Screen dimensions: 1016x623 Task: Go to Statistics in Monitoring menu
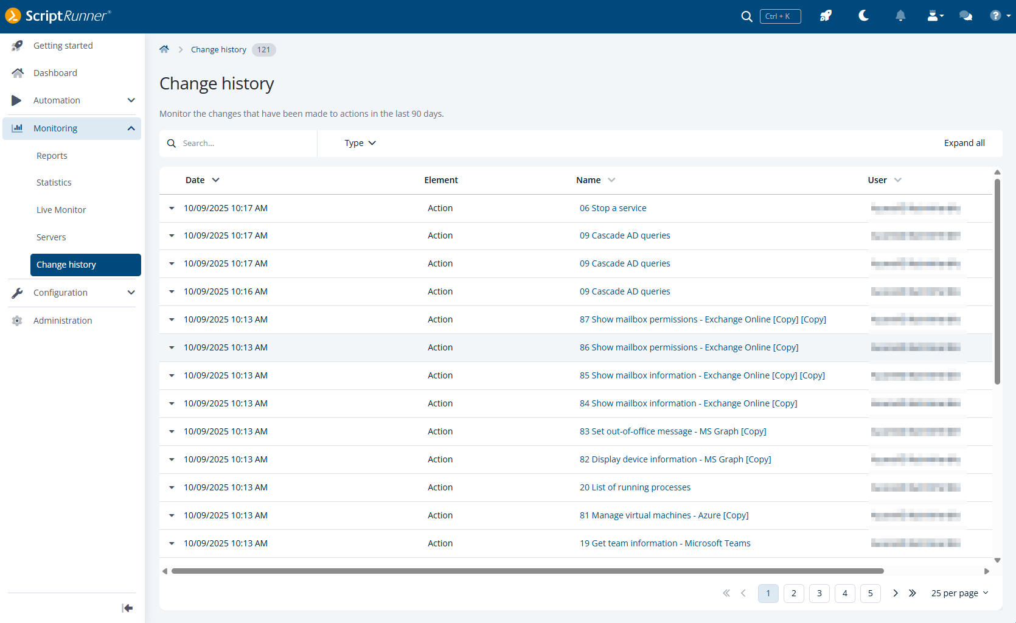click(x=54, y=183)
